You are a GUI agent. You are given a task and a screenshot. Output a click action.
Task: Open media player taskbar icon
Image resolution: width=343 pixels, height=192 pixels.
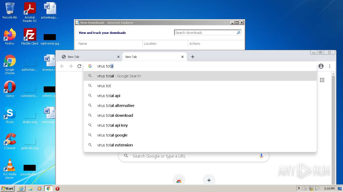coord(39,189)
